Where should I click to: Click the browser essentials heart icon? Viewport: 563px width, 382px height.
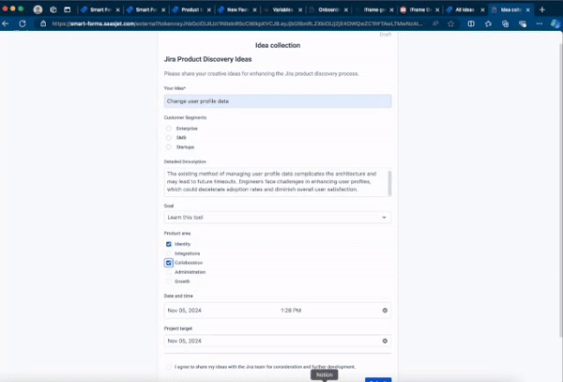pos(523,23)
